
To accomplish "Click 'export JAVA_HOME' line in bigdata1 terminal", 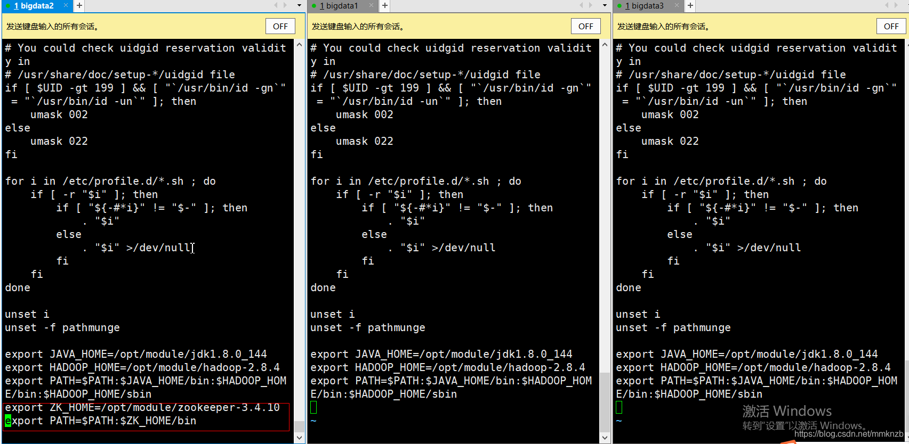I will coord(441,354).
